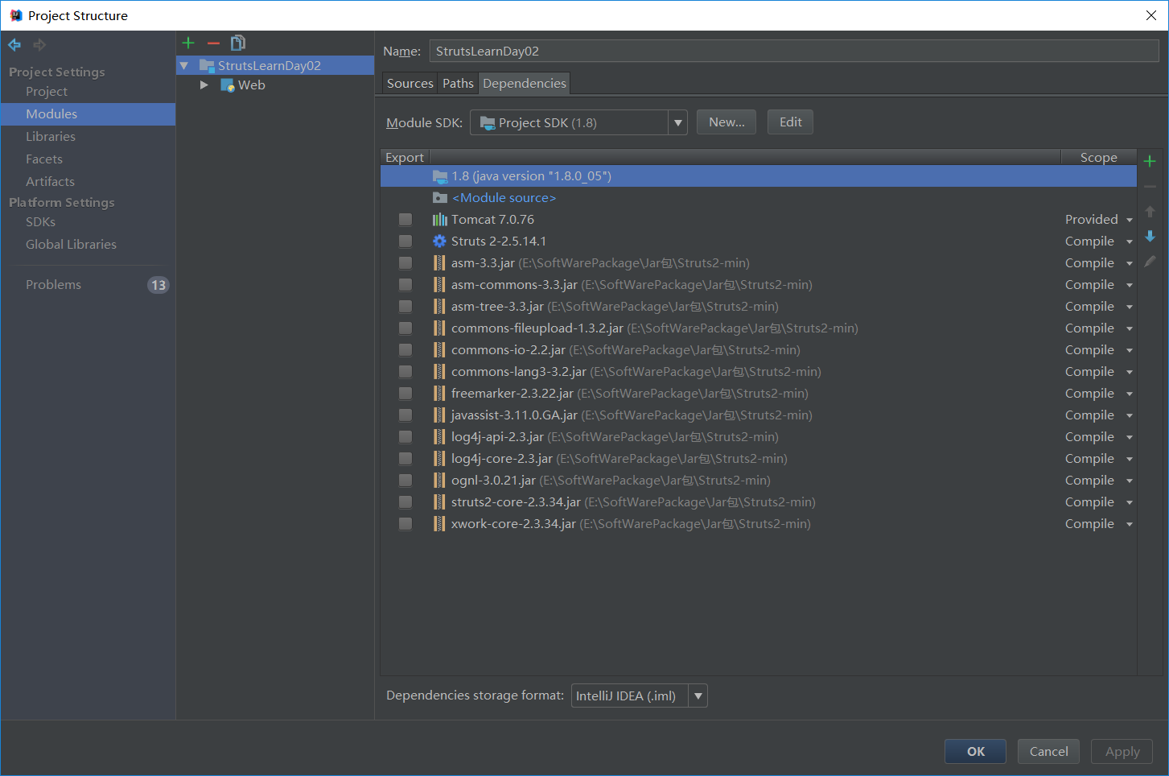The height and width of the screenshot is (776, 1169).
Task: Click the New... SDK button
Action: [727, 122]
